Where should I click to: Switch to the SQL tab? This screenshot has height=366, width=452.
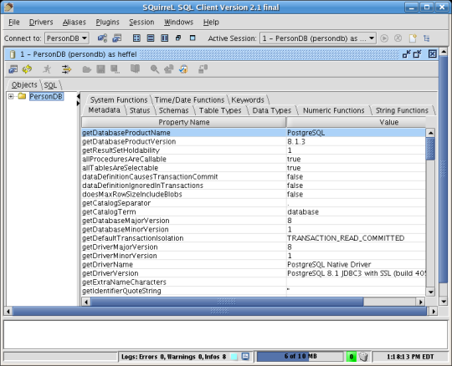coord(50,85)
